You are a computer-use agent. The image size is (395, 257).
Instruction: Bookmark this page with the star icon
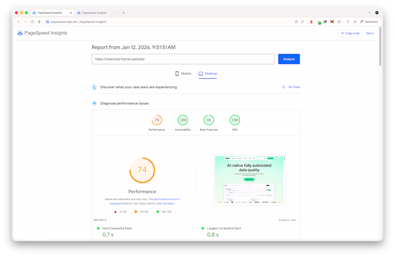[296, 22]
